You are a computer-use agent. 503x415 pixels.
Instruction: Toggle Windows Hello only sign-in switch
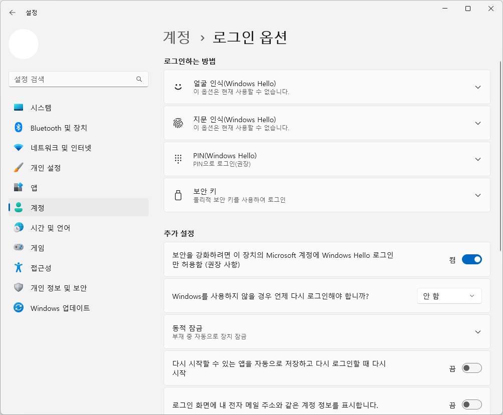click(471, 259)
